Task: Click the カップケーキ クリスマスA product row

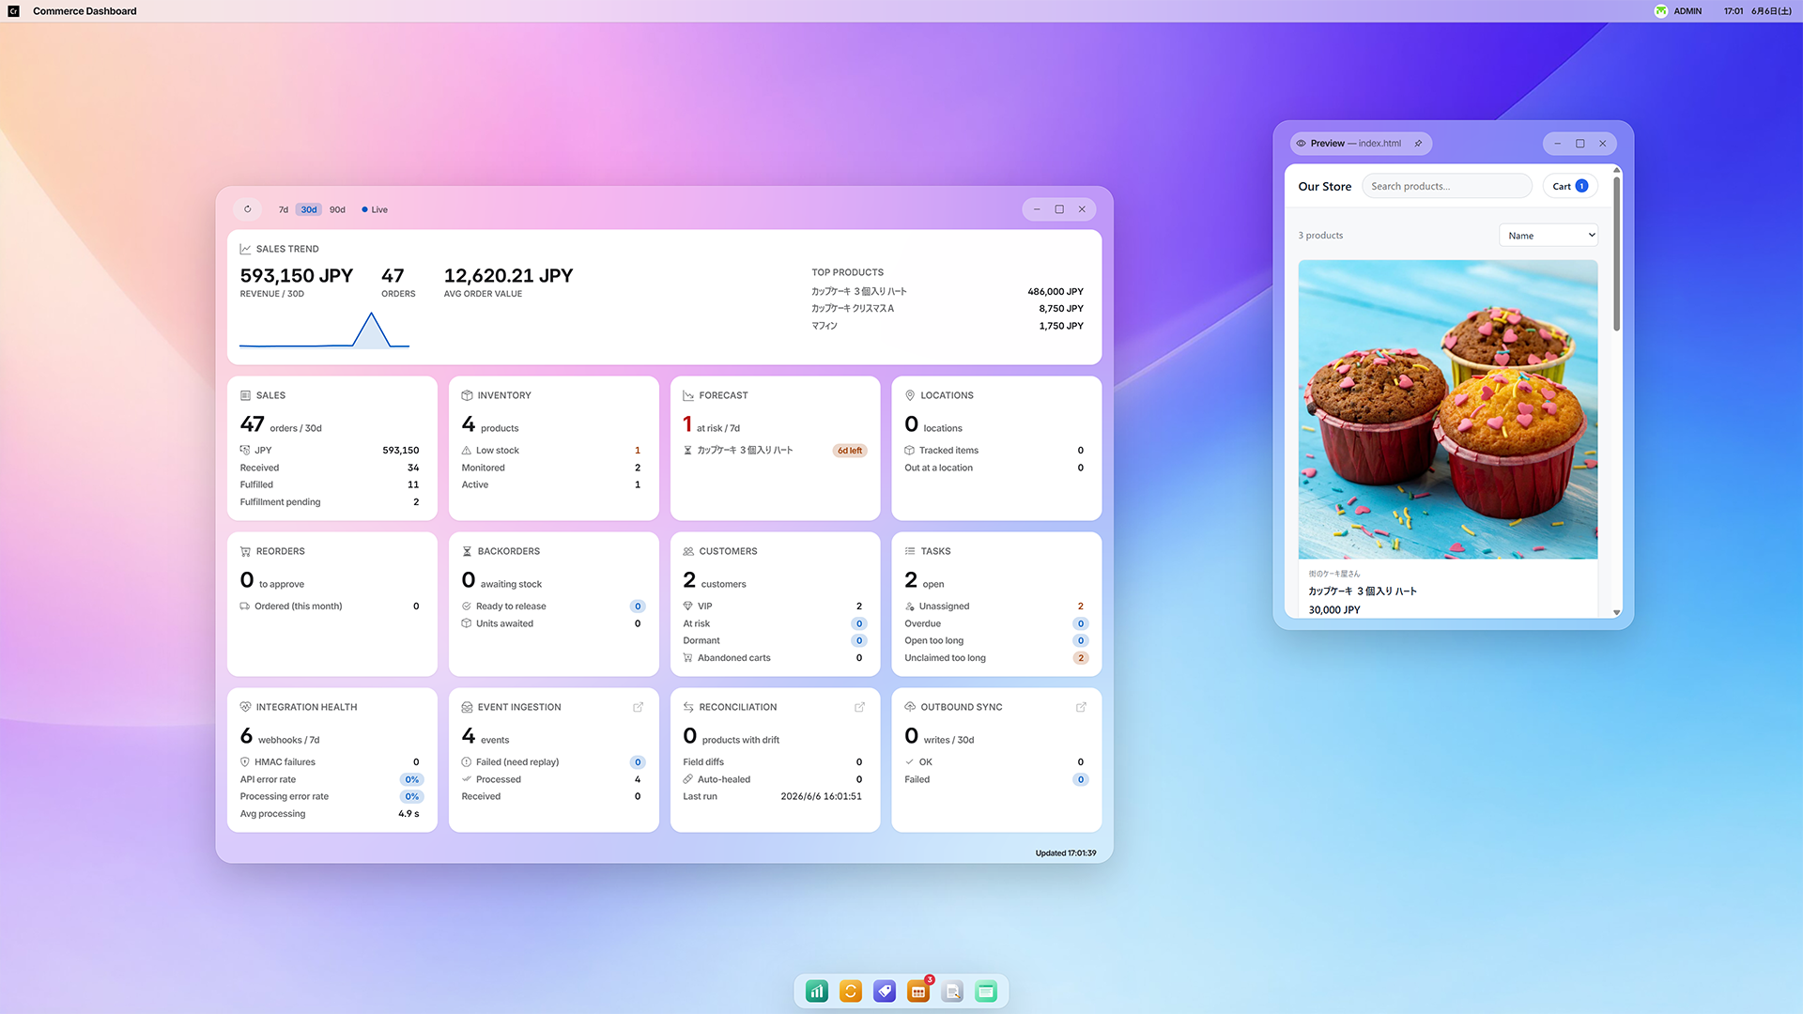Action: (x=947, y=308)
